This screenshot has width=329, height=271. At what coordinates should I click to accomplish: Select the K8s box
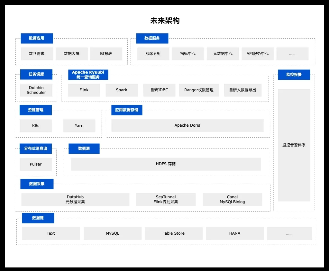pos(36,126)
